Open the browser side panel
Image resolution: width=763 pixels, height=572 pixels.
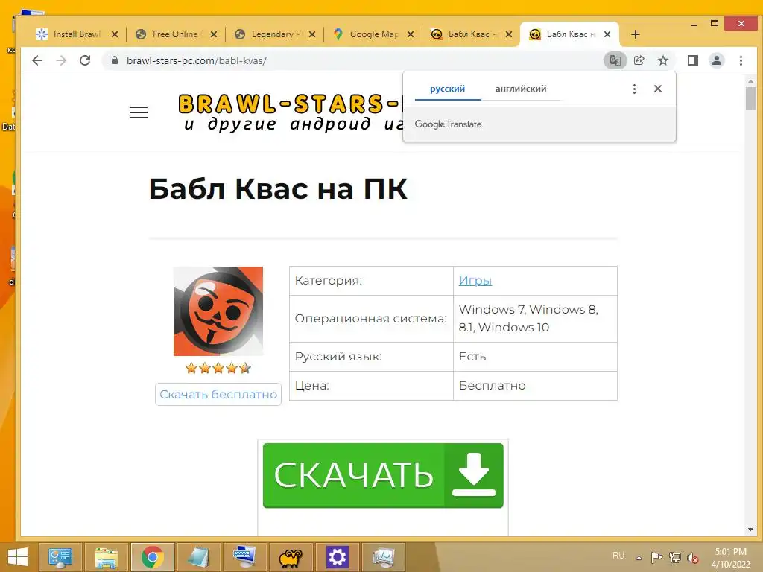click(692, 60)
